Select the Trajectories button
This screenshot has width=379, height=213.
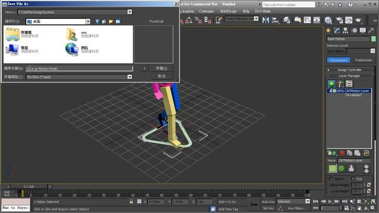pos(363,60)
